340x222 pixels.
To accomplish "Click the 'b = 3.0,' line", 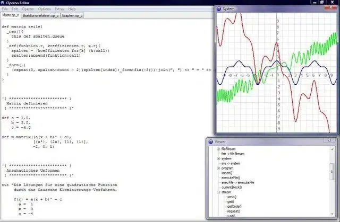I will (21, 122).
